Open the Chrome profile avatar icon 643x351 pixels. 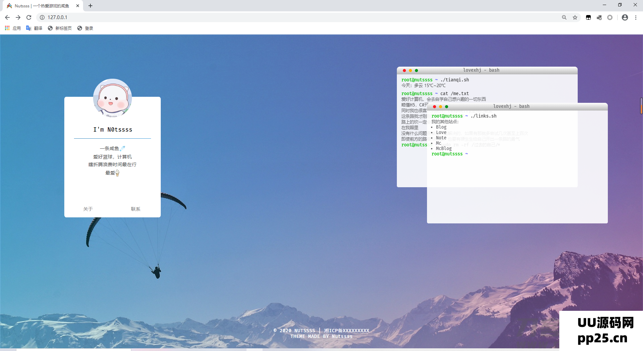[625, 17]
